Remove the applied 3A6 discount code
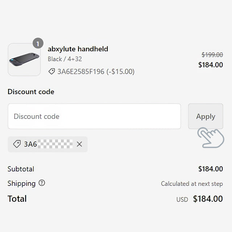 coord(79,144)
